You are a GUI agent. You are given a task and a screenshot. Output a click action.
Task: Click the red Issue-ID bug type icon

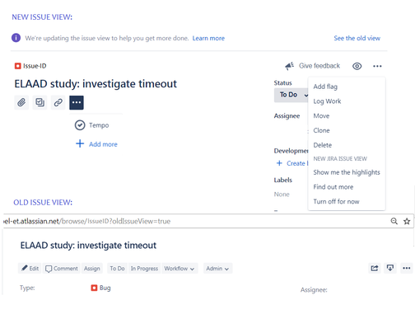[x=18, y=66]
